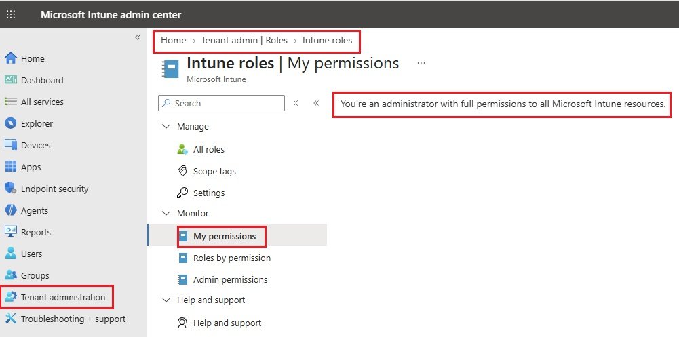This screenshot has height=337, width=679.
Task: Click the Reports icon in sidebar
Action: pyautogui.click(x=11, y=232)
